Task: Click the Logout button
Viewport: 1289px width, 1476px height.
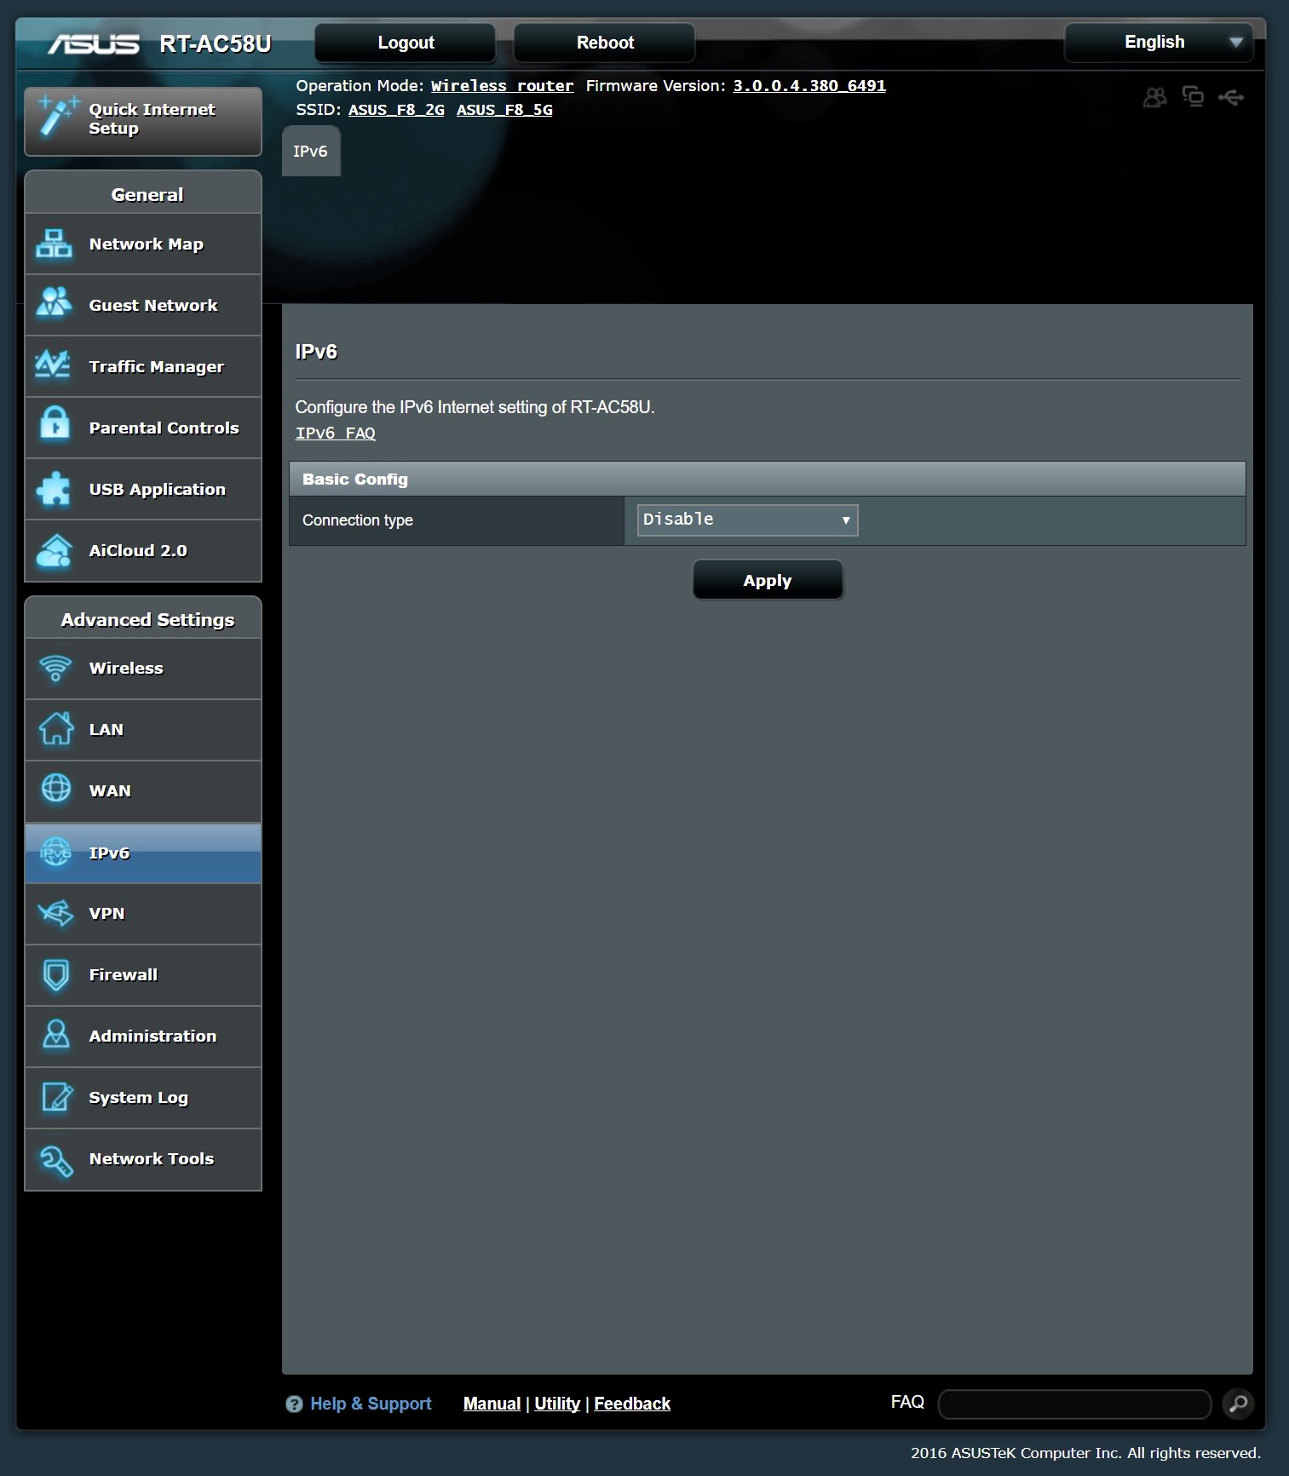Action: point(406,43)
